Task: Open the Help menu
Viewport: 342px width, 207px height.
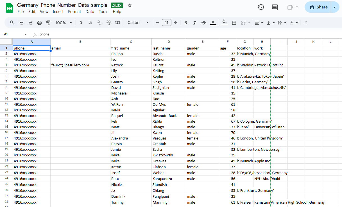Action: 117,12
